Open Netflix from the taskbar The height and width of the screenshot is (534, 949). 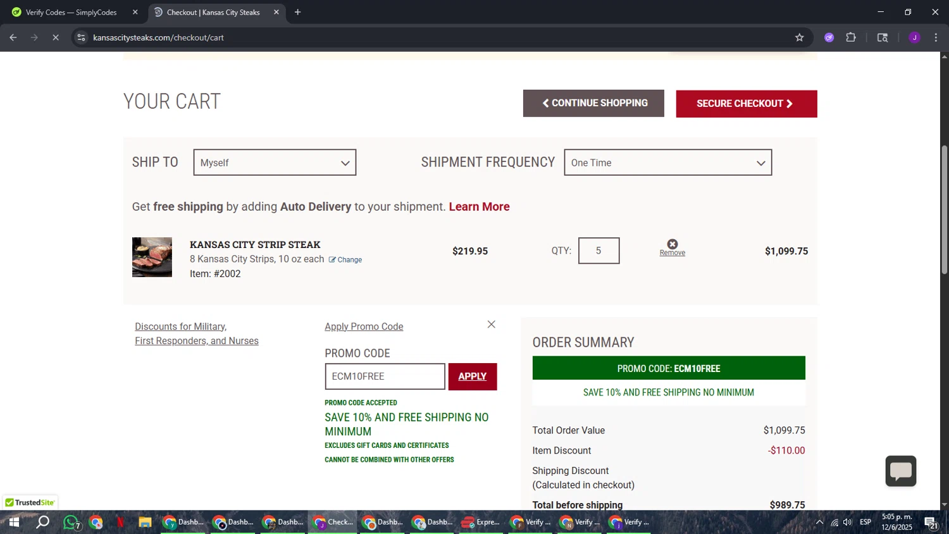tap(120, 522)
